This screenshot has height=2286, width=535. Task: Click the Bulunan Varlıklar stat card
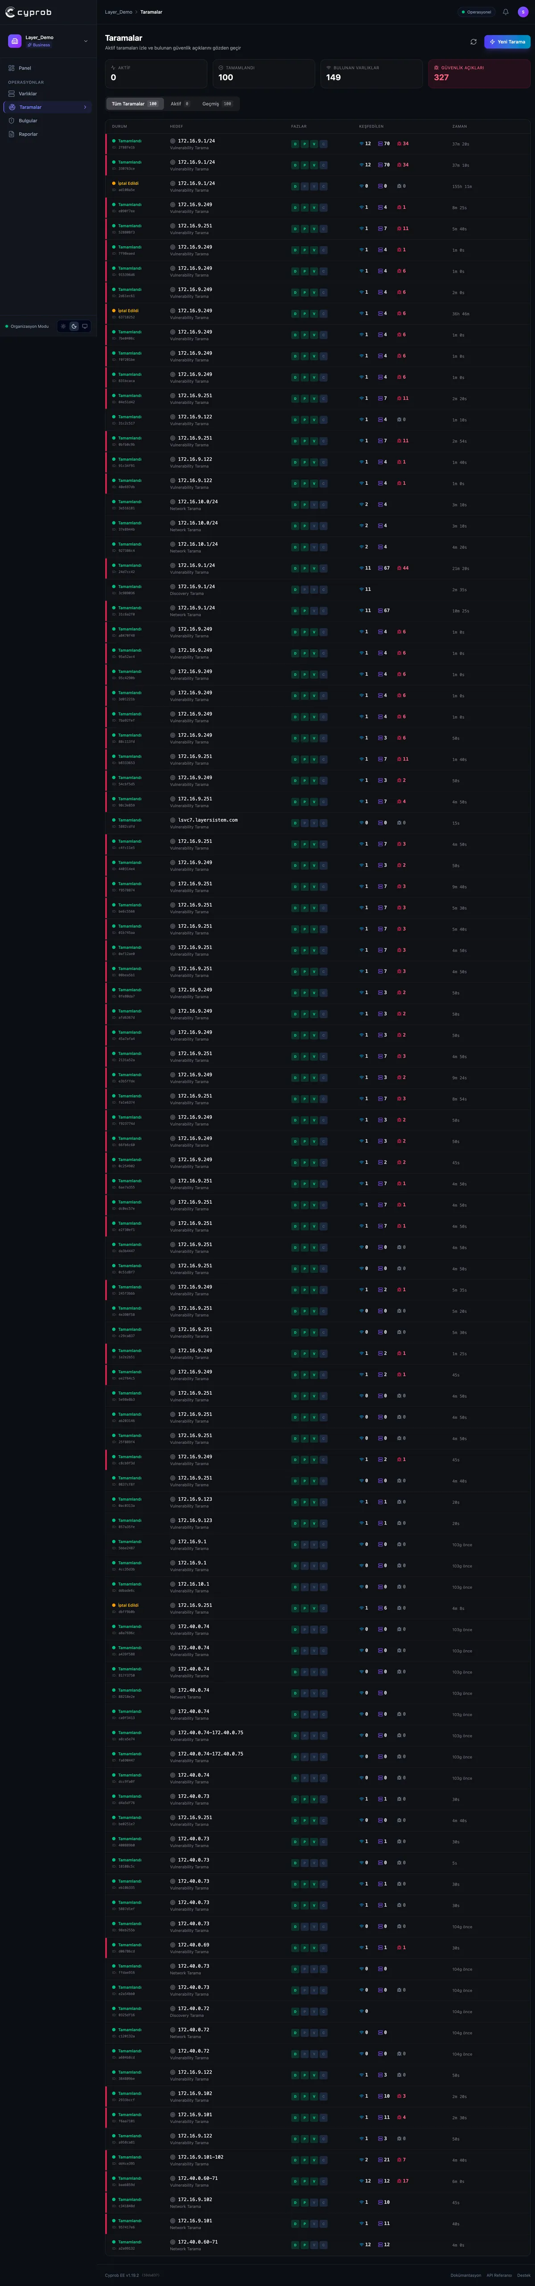point(372,74)
